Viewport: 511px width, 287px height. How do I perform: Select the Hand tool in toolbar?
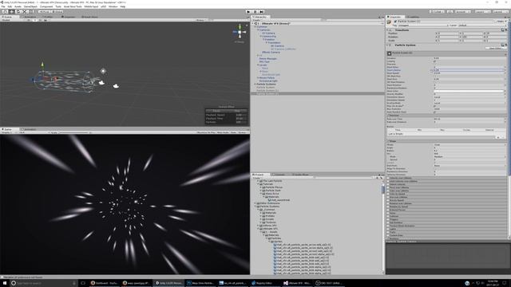5,12
